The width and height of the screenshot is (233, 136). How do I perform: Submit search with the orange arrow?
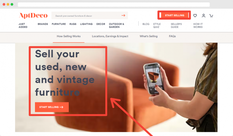123,15
